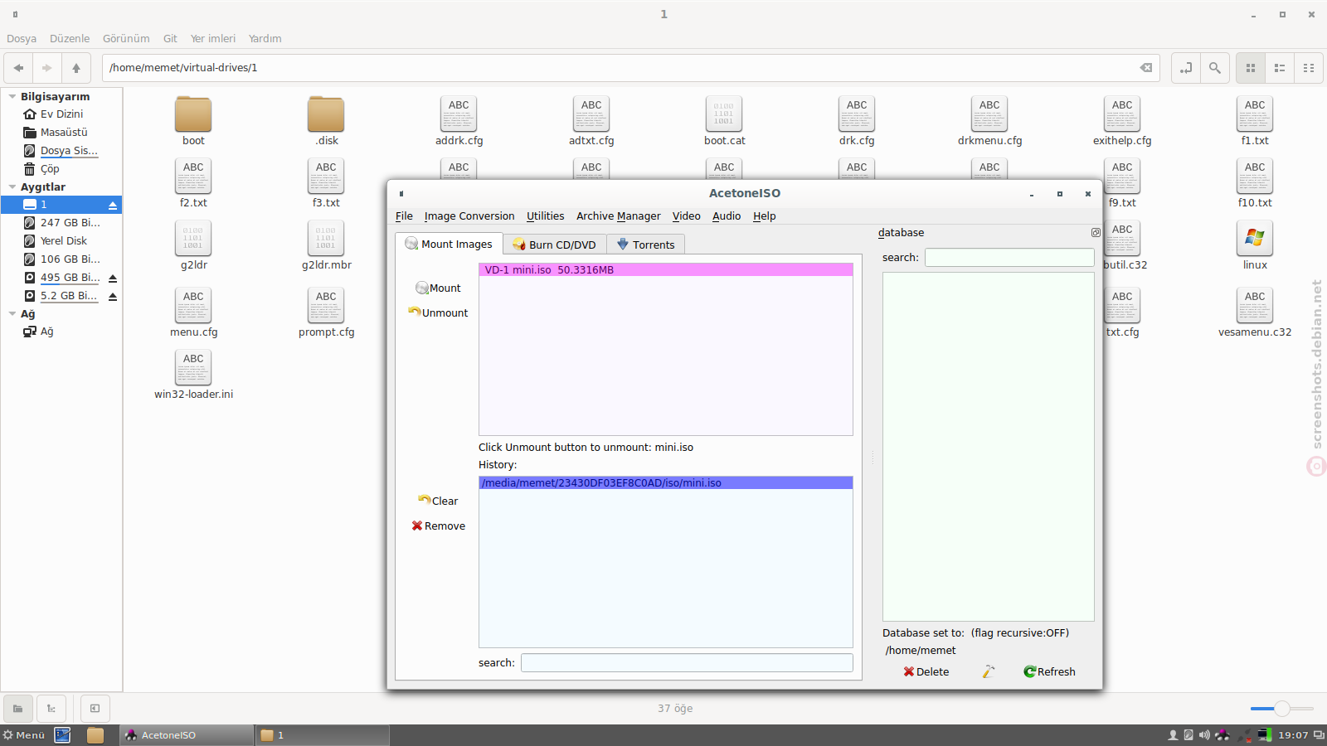1327x746 pixels.
Task: Go up to the parent folder
Action: pos(76,68)
